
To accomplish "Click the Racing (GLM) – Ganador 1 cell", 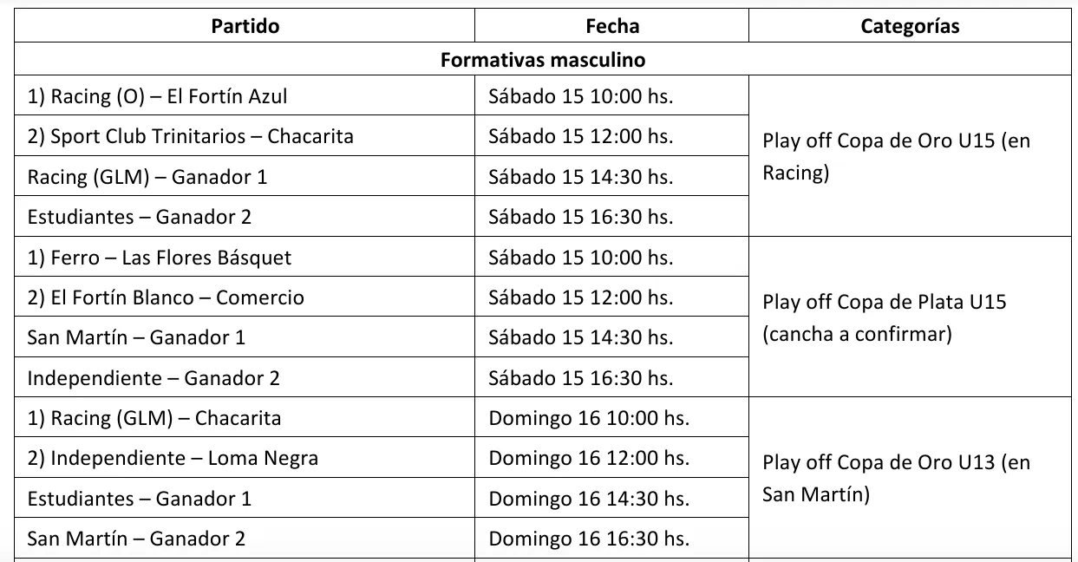I will (x=147, y=177).
